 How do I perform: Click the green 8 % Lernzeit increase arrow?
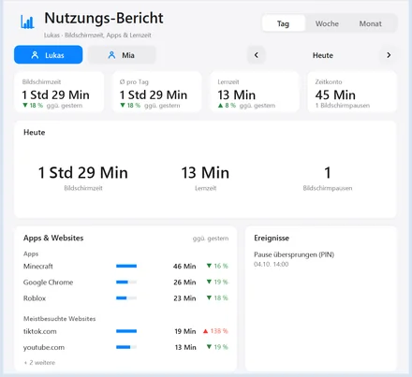tap(220, 106)
